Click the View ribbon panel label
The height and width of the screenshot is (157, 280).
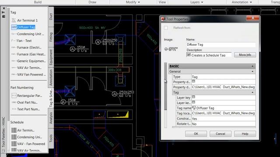(x=162, y=2)
